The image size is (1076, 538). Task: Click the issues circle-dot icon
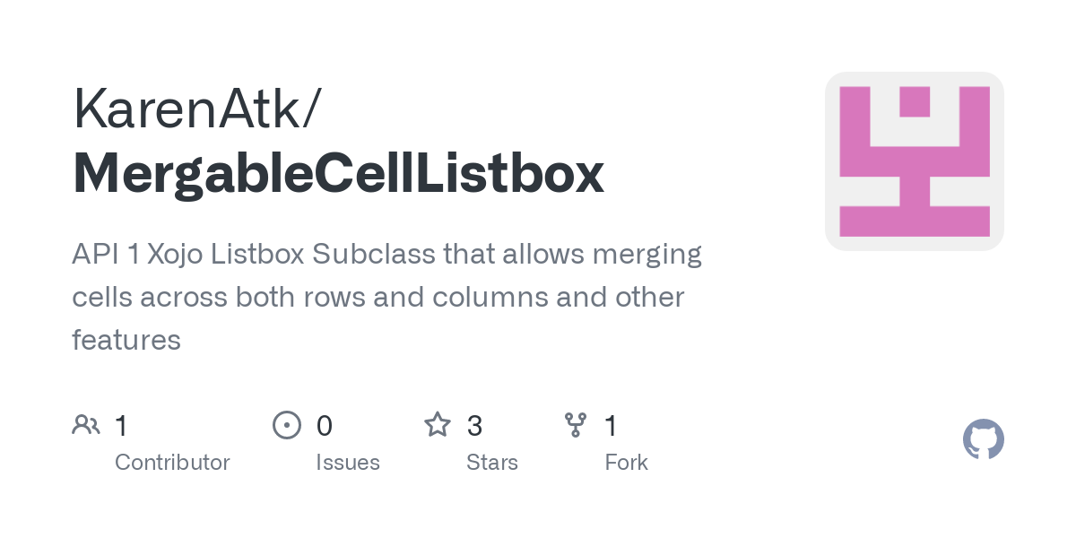coord(287,425)
